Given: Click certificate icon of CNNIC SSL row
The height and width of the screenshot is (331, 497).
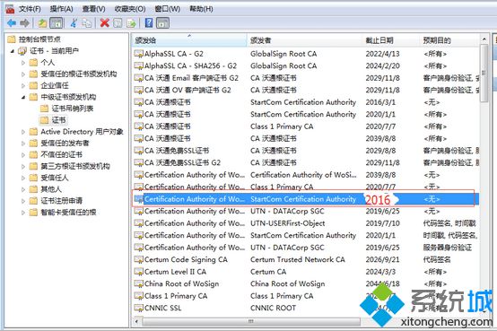Looking at the screenshot, I should [x=138, y=308].
